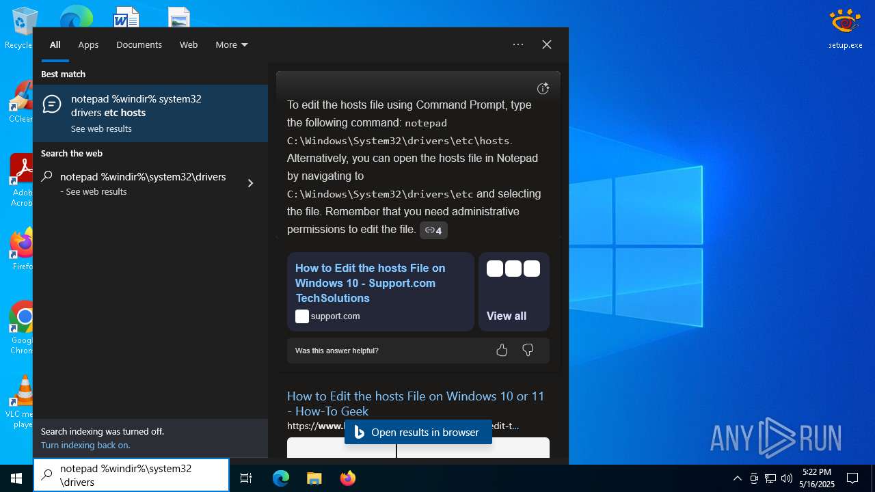Click the answer info icon in the preview panel

[543, 88]
